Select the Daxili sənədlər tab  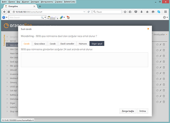(x=67, y=44)
